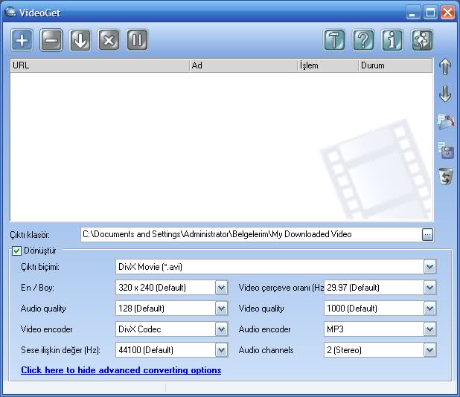Open Çıktı biçimi format dropdown
460x397 pixels.
[429, 267]
